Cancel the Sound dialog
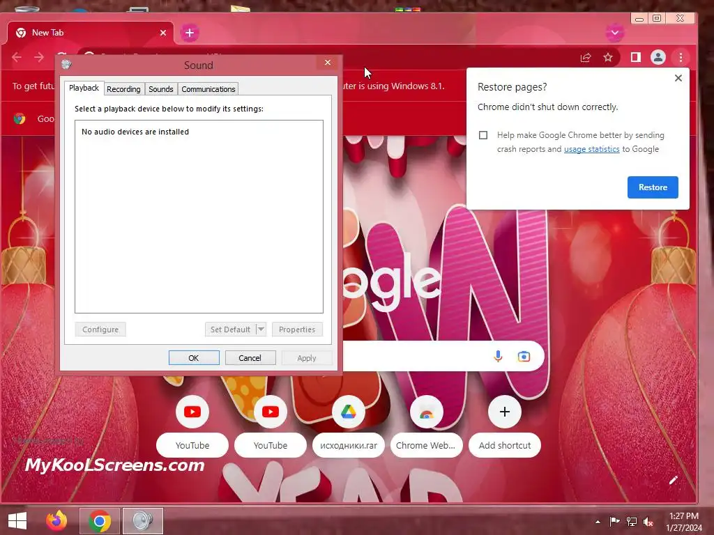This screenshot has width=714, height=535. pyautogui.click(x=250, y=358)
